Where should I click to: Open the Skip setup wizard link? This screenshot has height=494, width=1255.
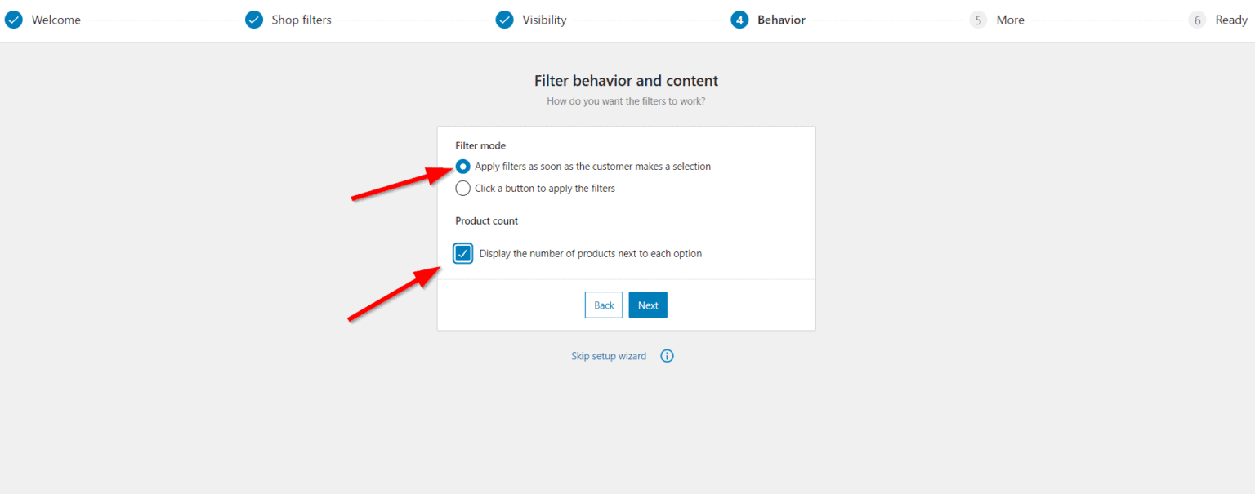[609, 355]
